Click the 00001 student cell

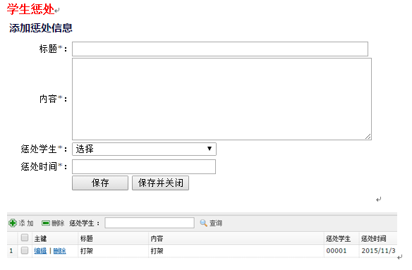click(x=337, y=251)
